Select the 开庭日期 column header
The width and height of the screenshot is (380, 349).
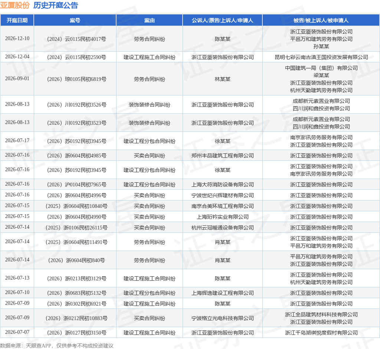(17, 20)
